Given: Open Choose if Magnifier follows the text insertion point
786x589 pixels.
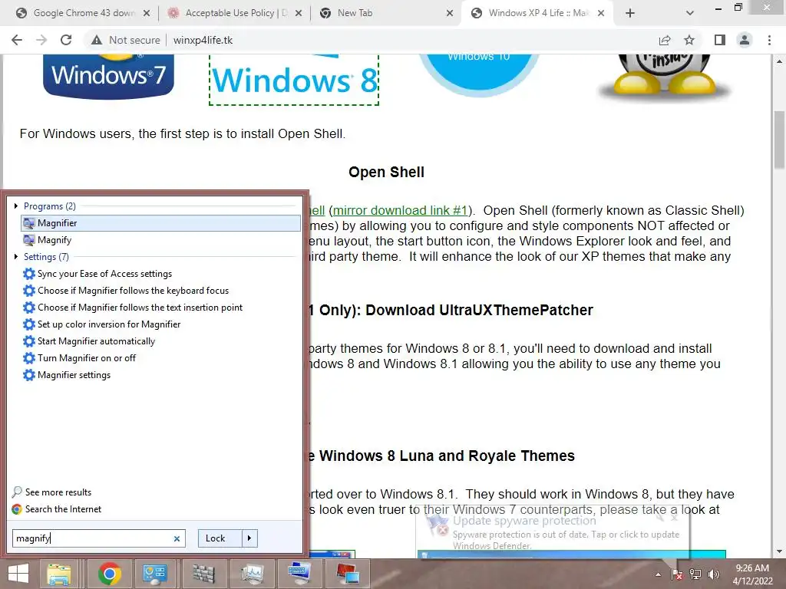Looking at the screenshot, I should click(x=140, y=308).
